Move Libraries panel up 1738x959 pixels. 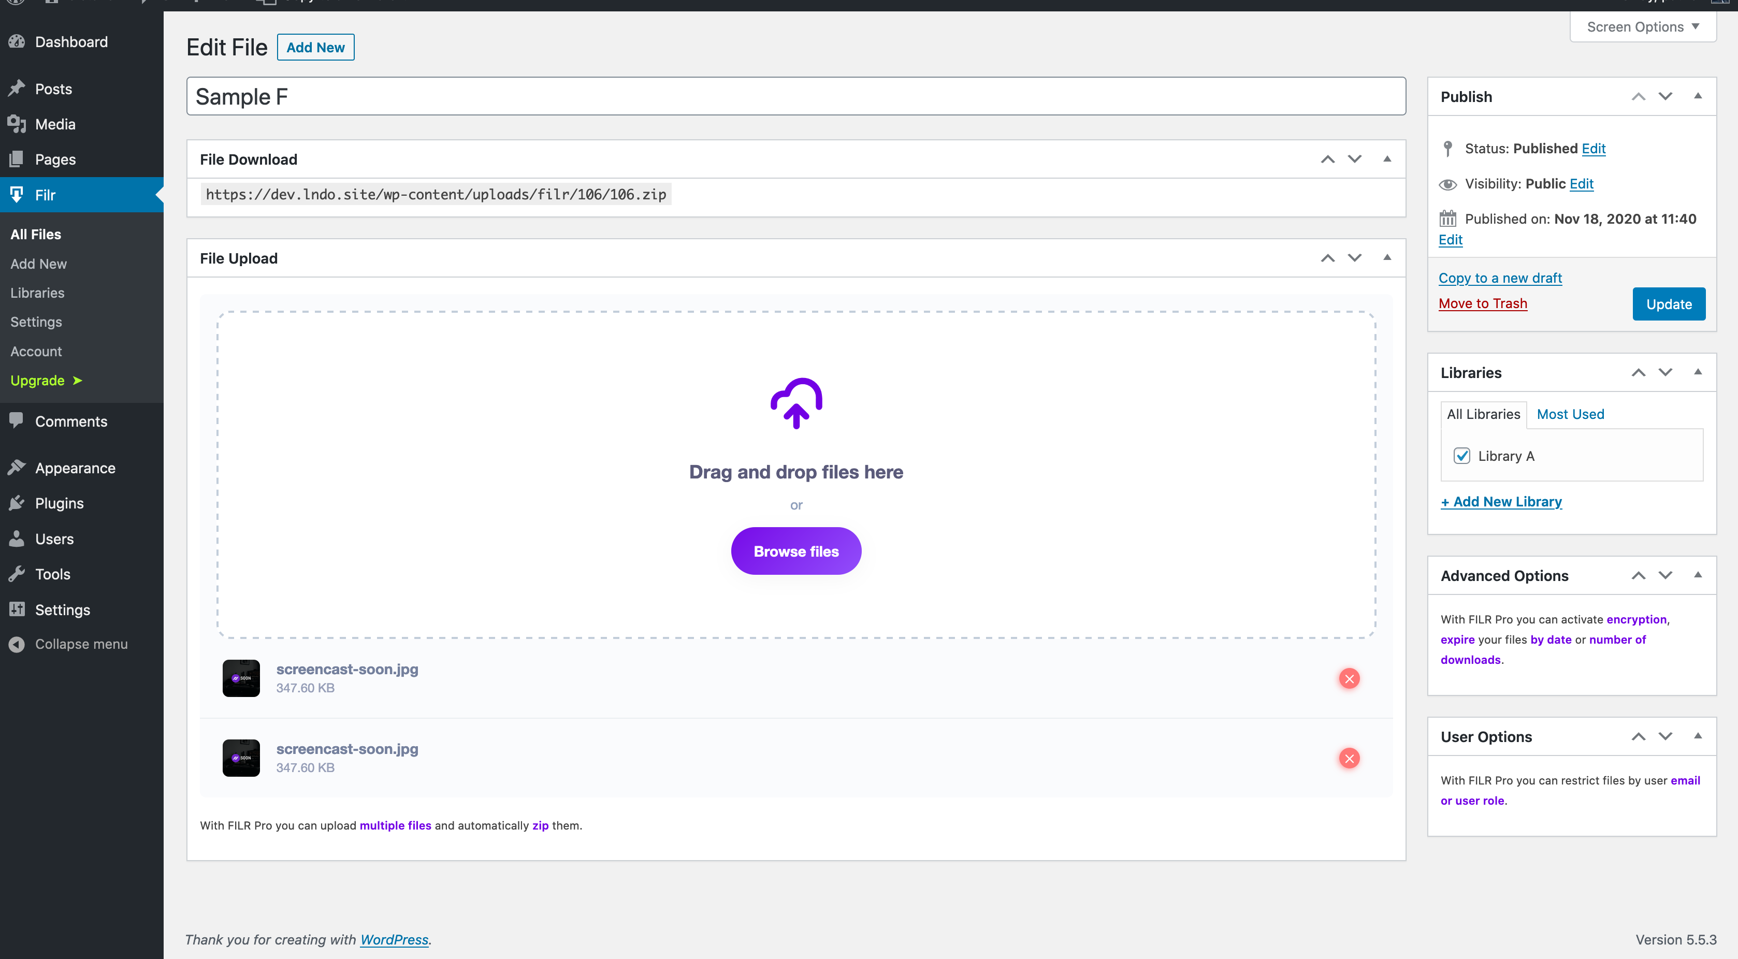1638,372
